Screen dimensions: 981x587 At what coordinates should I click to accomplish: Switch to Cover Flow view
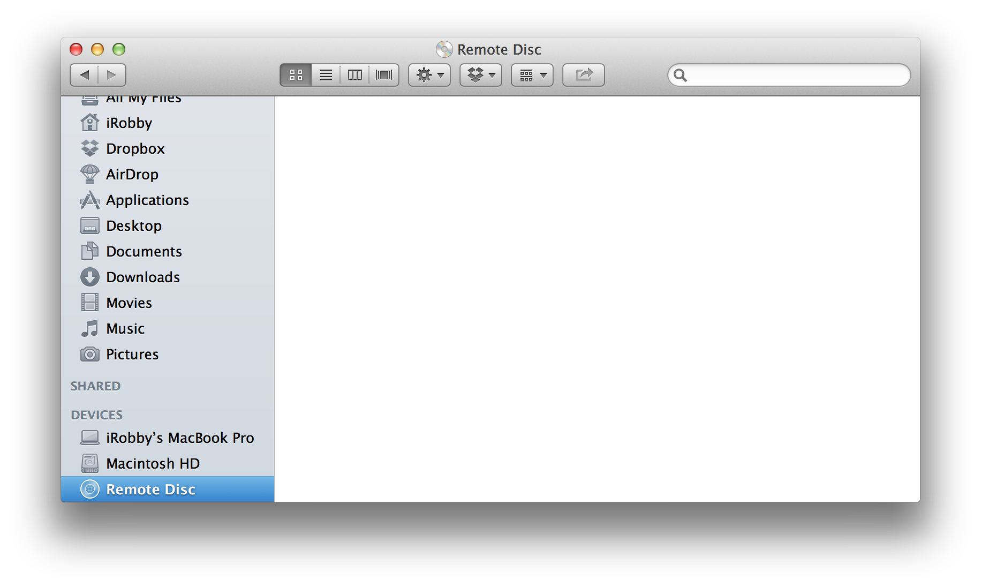[x=384, y=75]
